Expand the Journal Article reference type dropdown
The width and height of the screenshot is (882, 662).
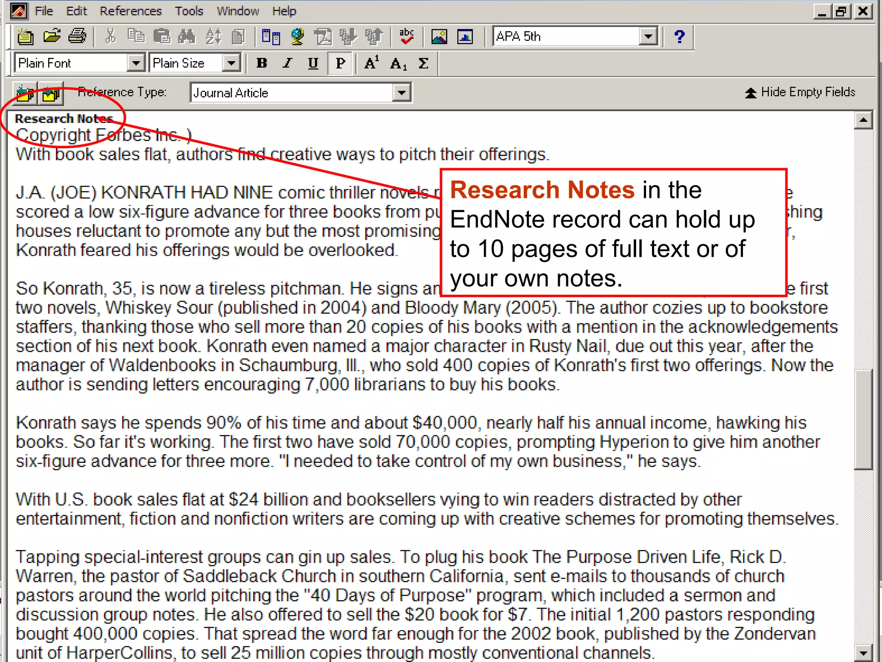point(401,93)
